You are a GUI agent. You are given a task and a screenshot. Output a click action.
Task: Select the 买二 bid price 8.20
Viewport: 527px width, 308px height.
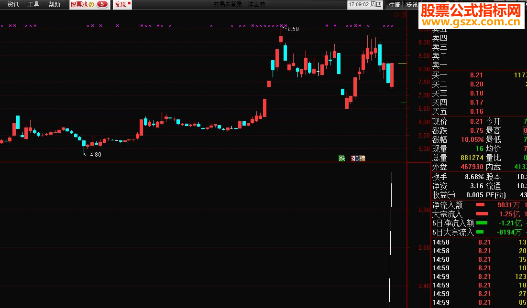[x=477, y=84]
